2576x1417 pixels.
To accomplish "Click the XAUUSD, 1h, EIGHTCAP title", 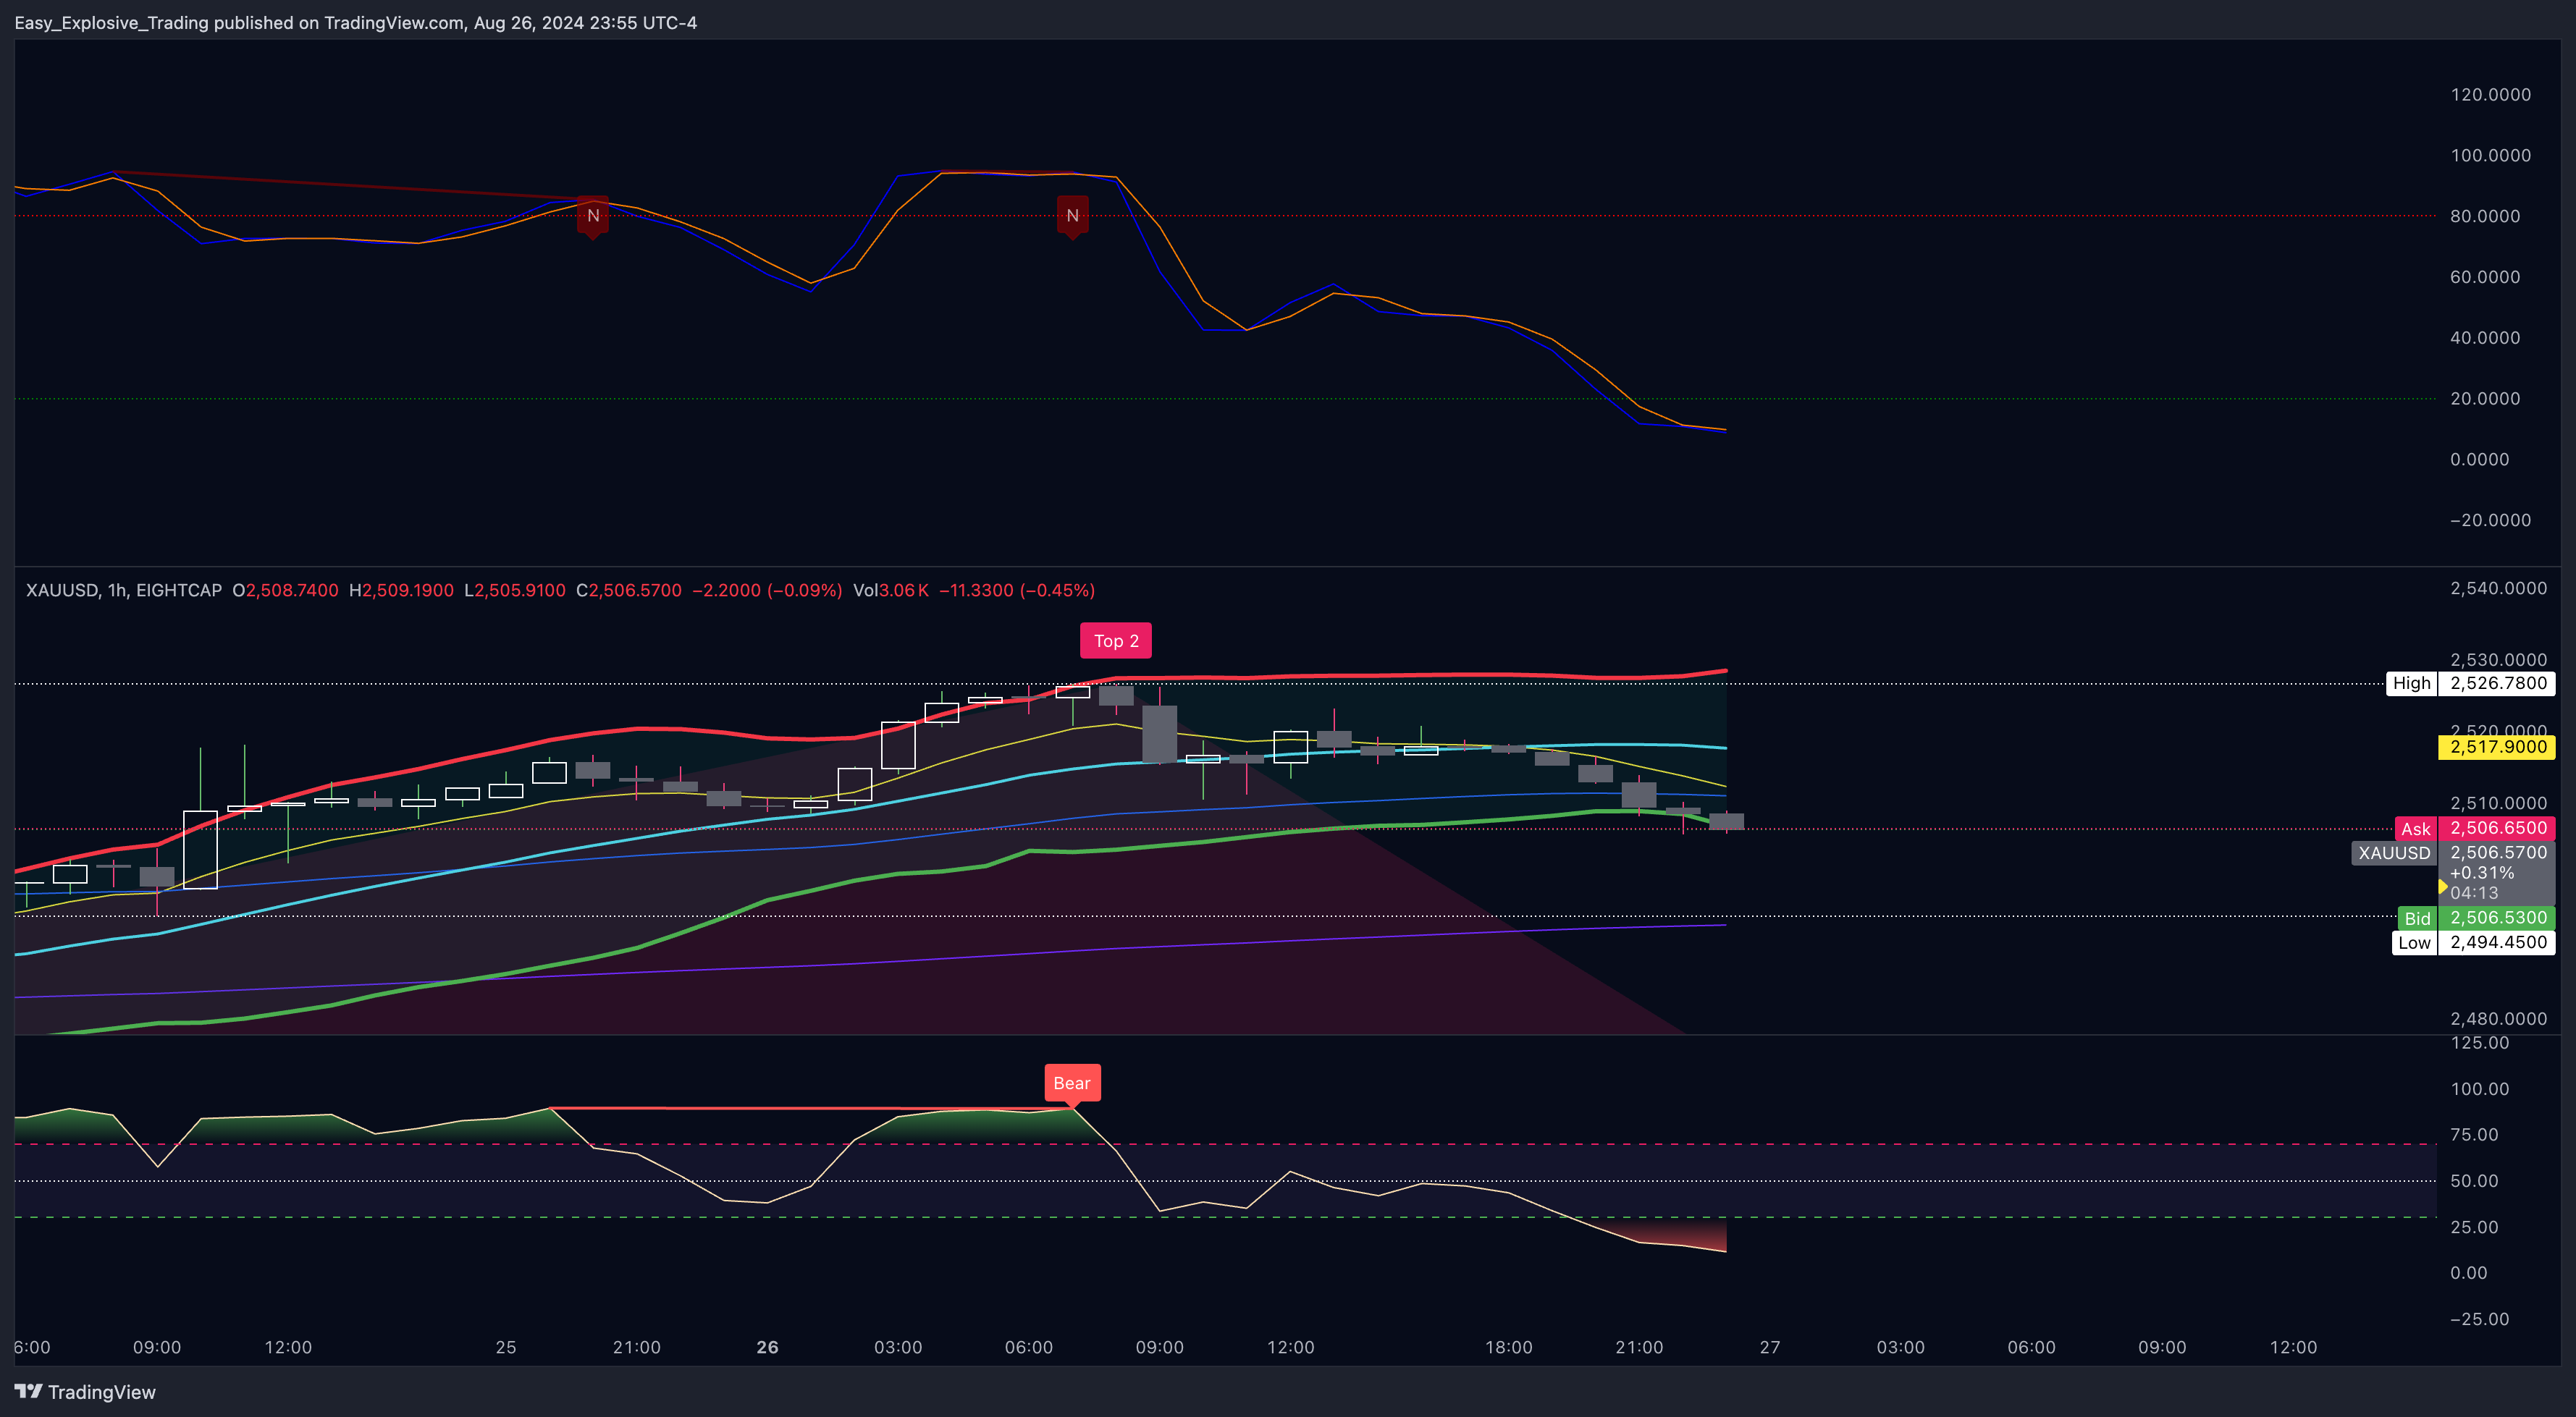I will pos(124,591).
